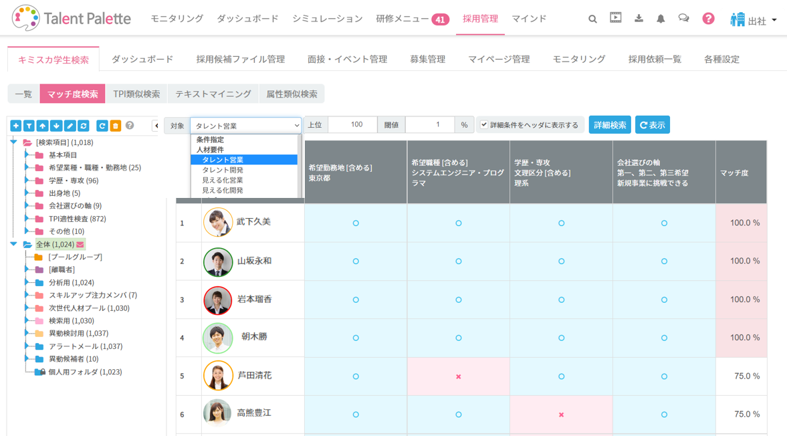This screenshot has width=787, height=436.
Task: Collapse the [検索項目] tree node
Action: click(x=13, y=142)
